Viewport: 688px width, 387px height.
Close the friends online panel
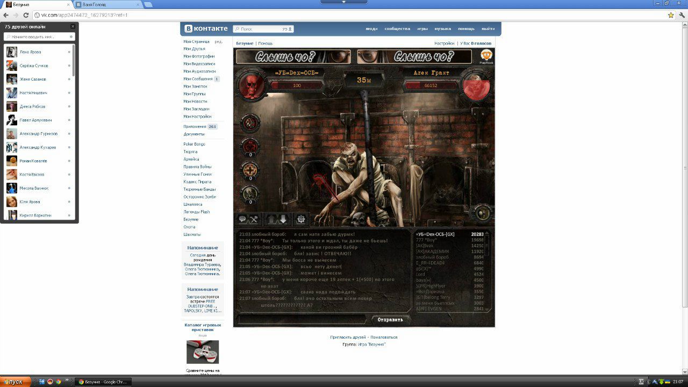[73, 26]
